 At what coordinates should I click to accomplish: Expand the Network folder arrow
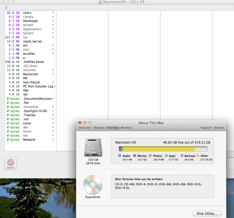tap(53, 139)
